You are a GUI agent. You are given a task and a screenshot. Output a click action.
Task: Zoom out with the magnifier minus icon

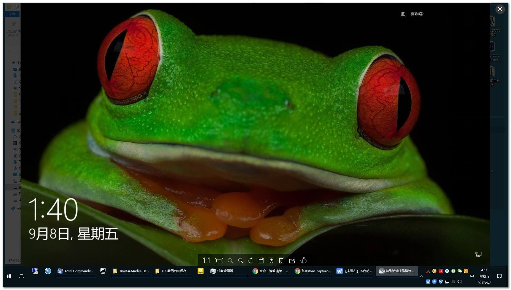241,260
